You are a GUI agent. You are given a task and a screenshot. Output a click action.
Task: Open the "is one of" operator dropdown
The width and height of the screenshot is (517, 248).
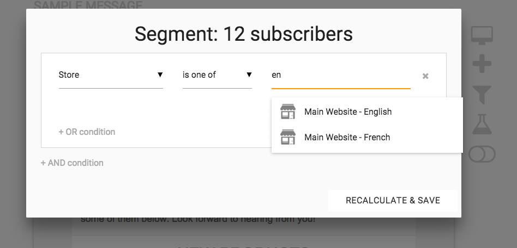tap(216, 75)
